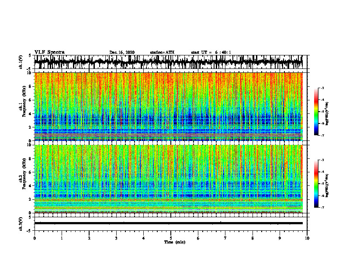Click the "3" tick on the time axis
346x267 pixels.
tap(116, 238)
